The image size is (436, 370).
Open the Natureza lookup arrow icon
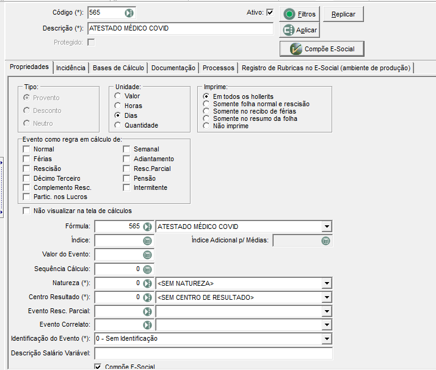tap(147, 283)
